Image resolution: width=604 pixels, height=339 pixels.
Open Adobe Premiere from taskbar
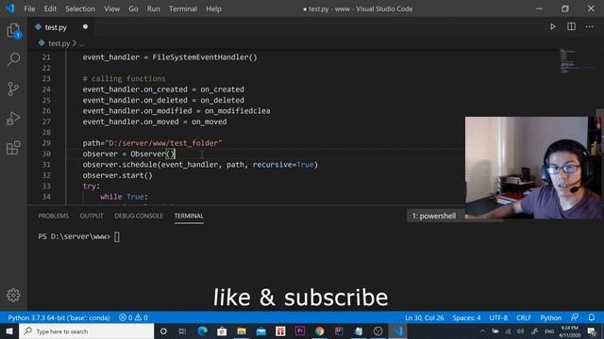click(300, 331)
